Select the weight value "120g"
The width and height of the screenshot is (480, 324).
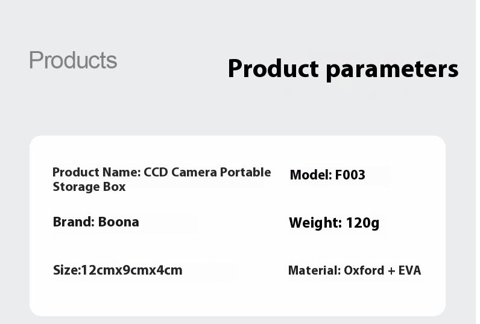[363, 223]
